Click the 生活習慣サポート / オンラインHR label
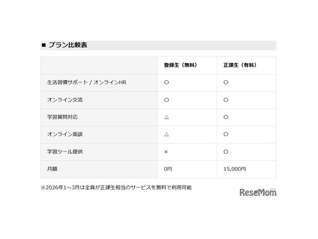The width and height of the screenshot is (318, 239). click(x=87, y=82)
